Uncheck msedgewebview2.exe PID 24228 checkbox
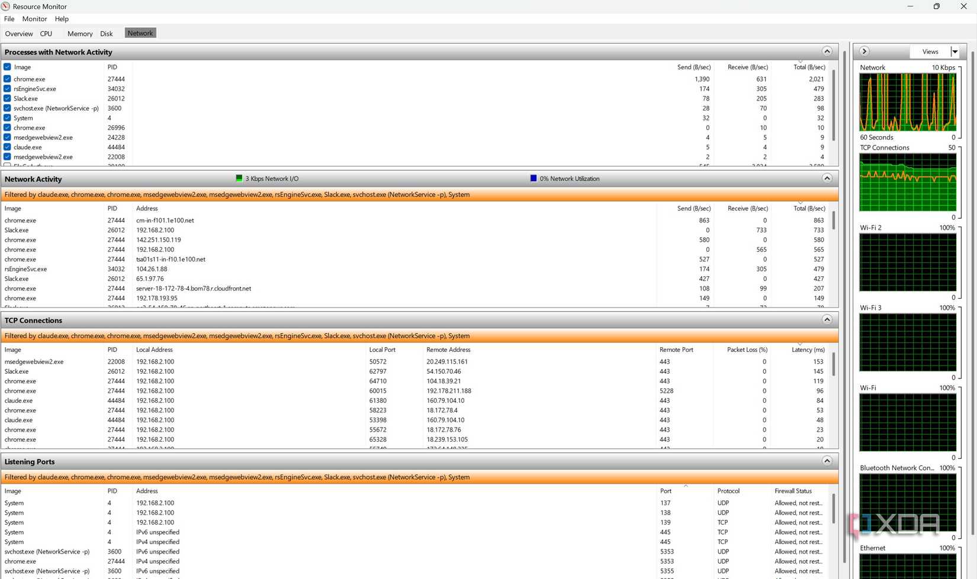 pyautogui.click(x=7, y=137)
